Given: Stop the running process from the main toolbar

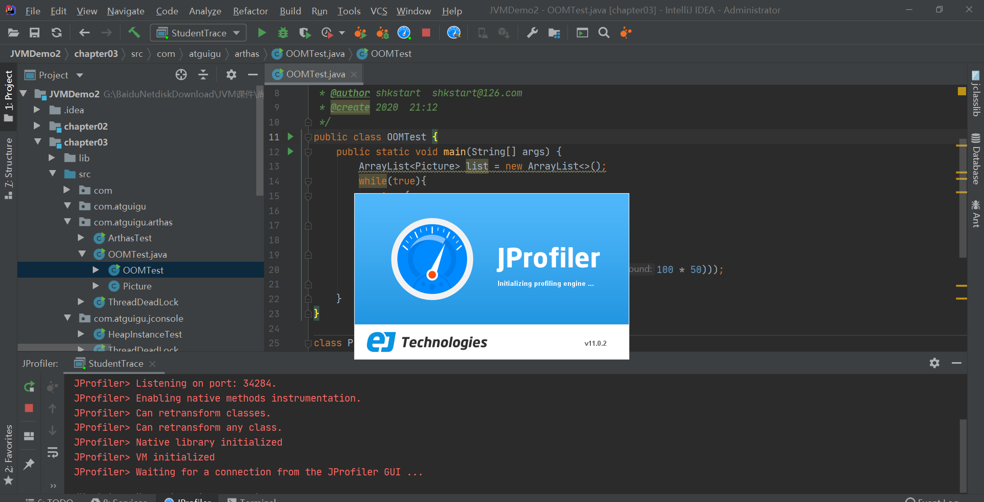Looking at the screenshot, I should (x=426, y=33).
